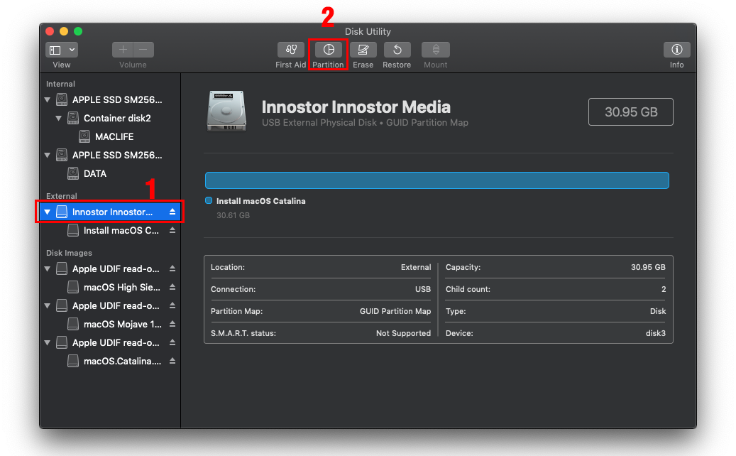The height and width of the screenshot is (456, 736).
Task: Click the Erase disk icon
Action: point(363,50)
